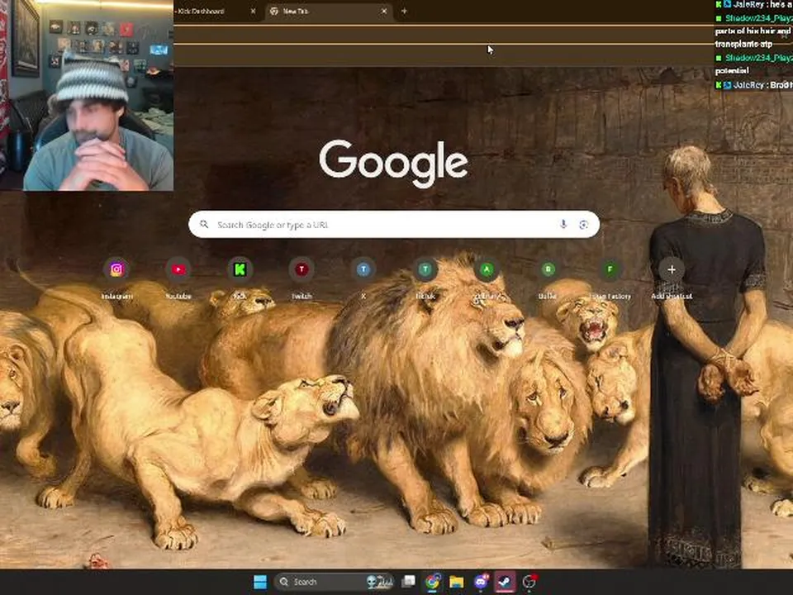
Task: Open the TikTok shortcut
Action: (425, 269)
